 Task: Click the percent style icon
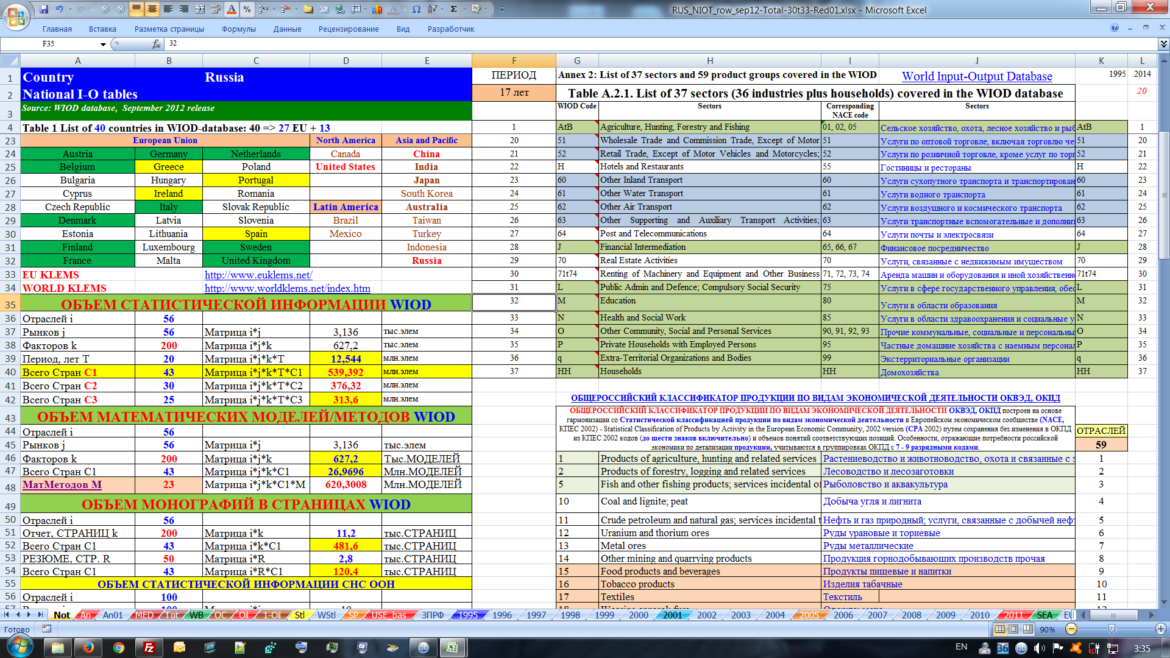click(247, 9)
